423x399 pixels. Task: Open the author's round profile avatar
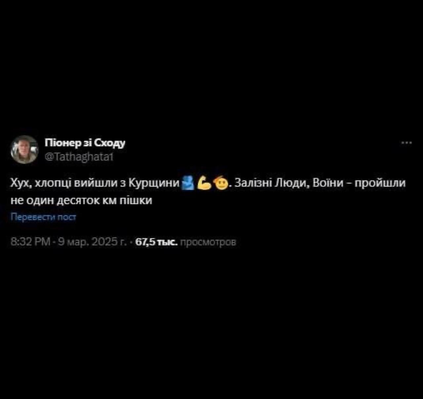click(24, 149)
